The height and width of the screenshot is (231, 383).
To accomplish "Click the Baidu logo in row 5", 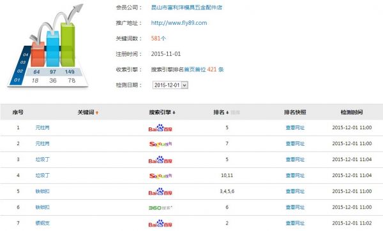I will pyautogui.click(x=160, y=192).
